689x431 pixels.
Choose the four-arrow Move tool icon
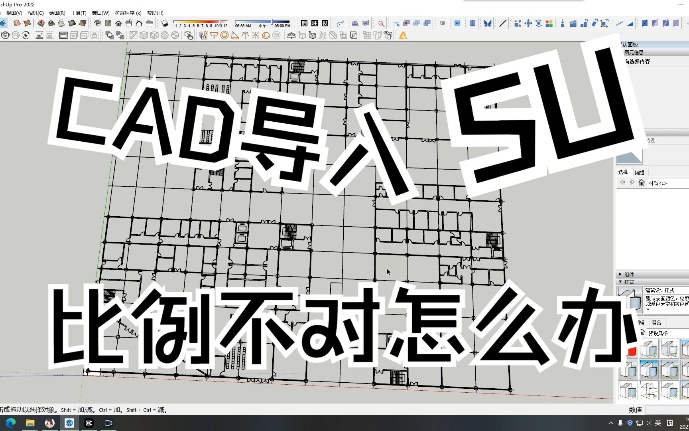528,24
